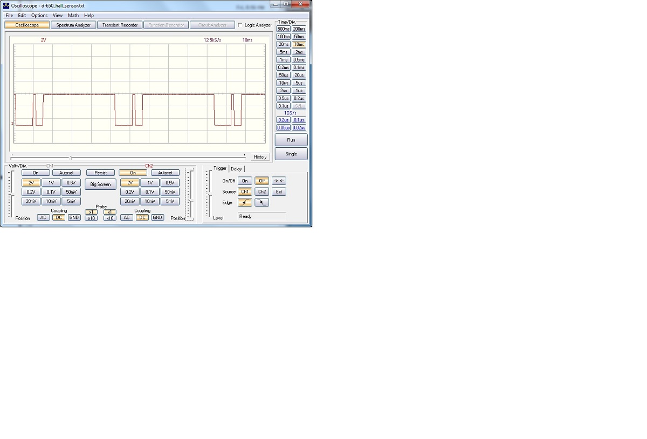Turn trigger On

coord(245,181)
